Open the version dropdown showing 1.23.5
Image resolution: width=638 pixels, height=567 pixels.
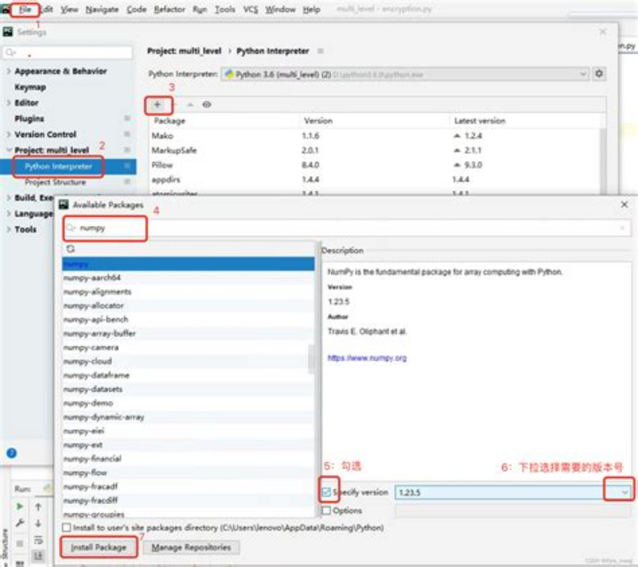tap(624, 493)
